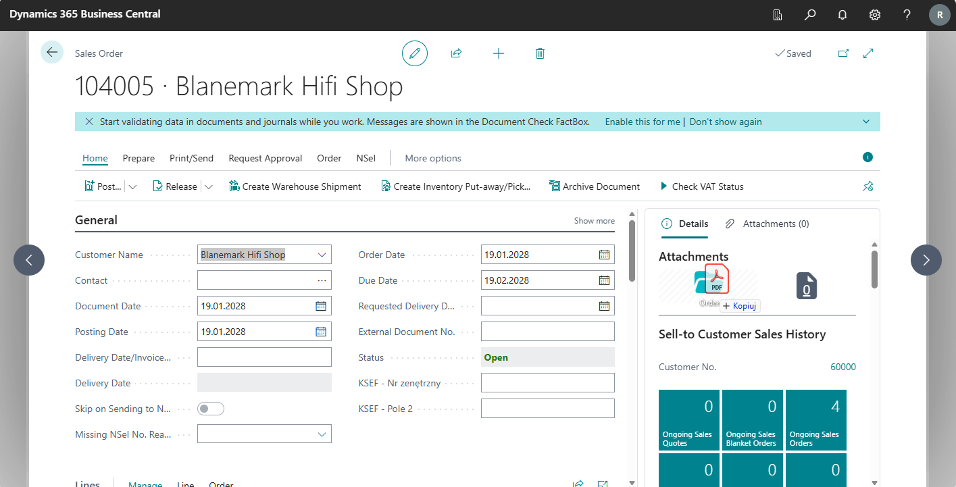The height and width of the screenshot is (487, 956).
Task: Open the Release dropdown arrow
Action: coord(209,187)
